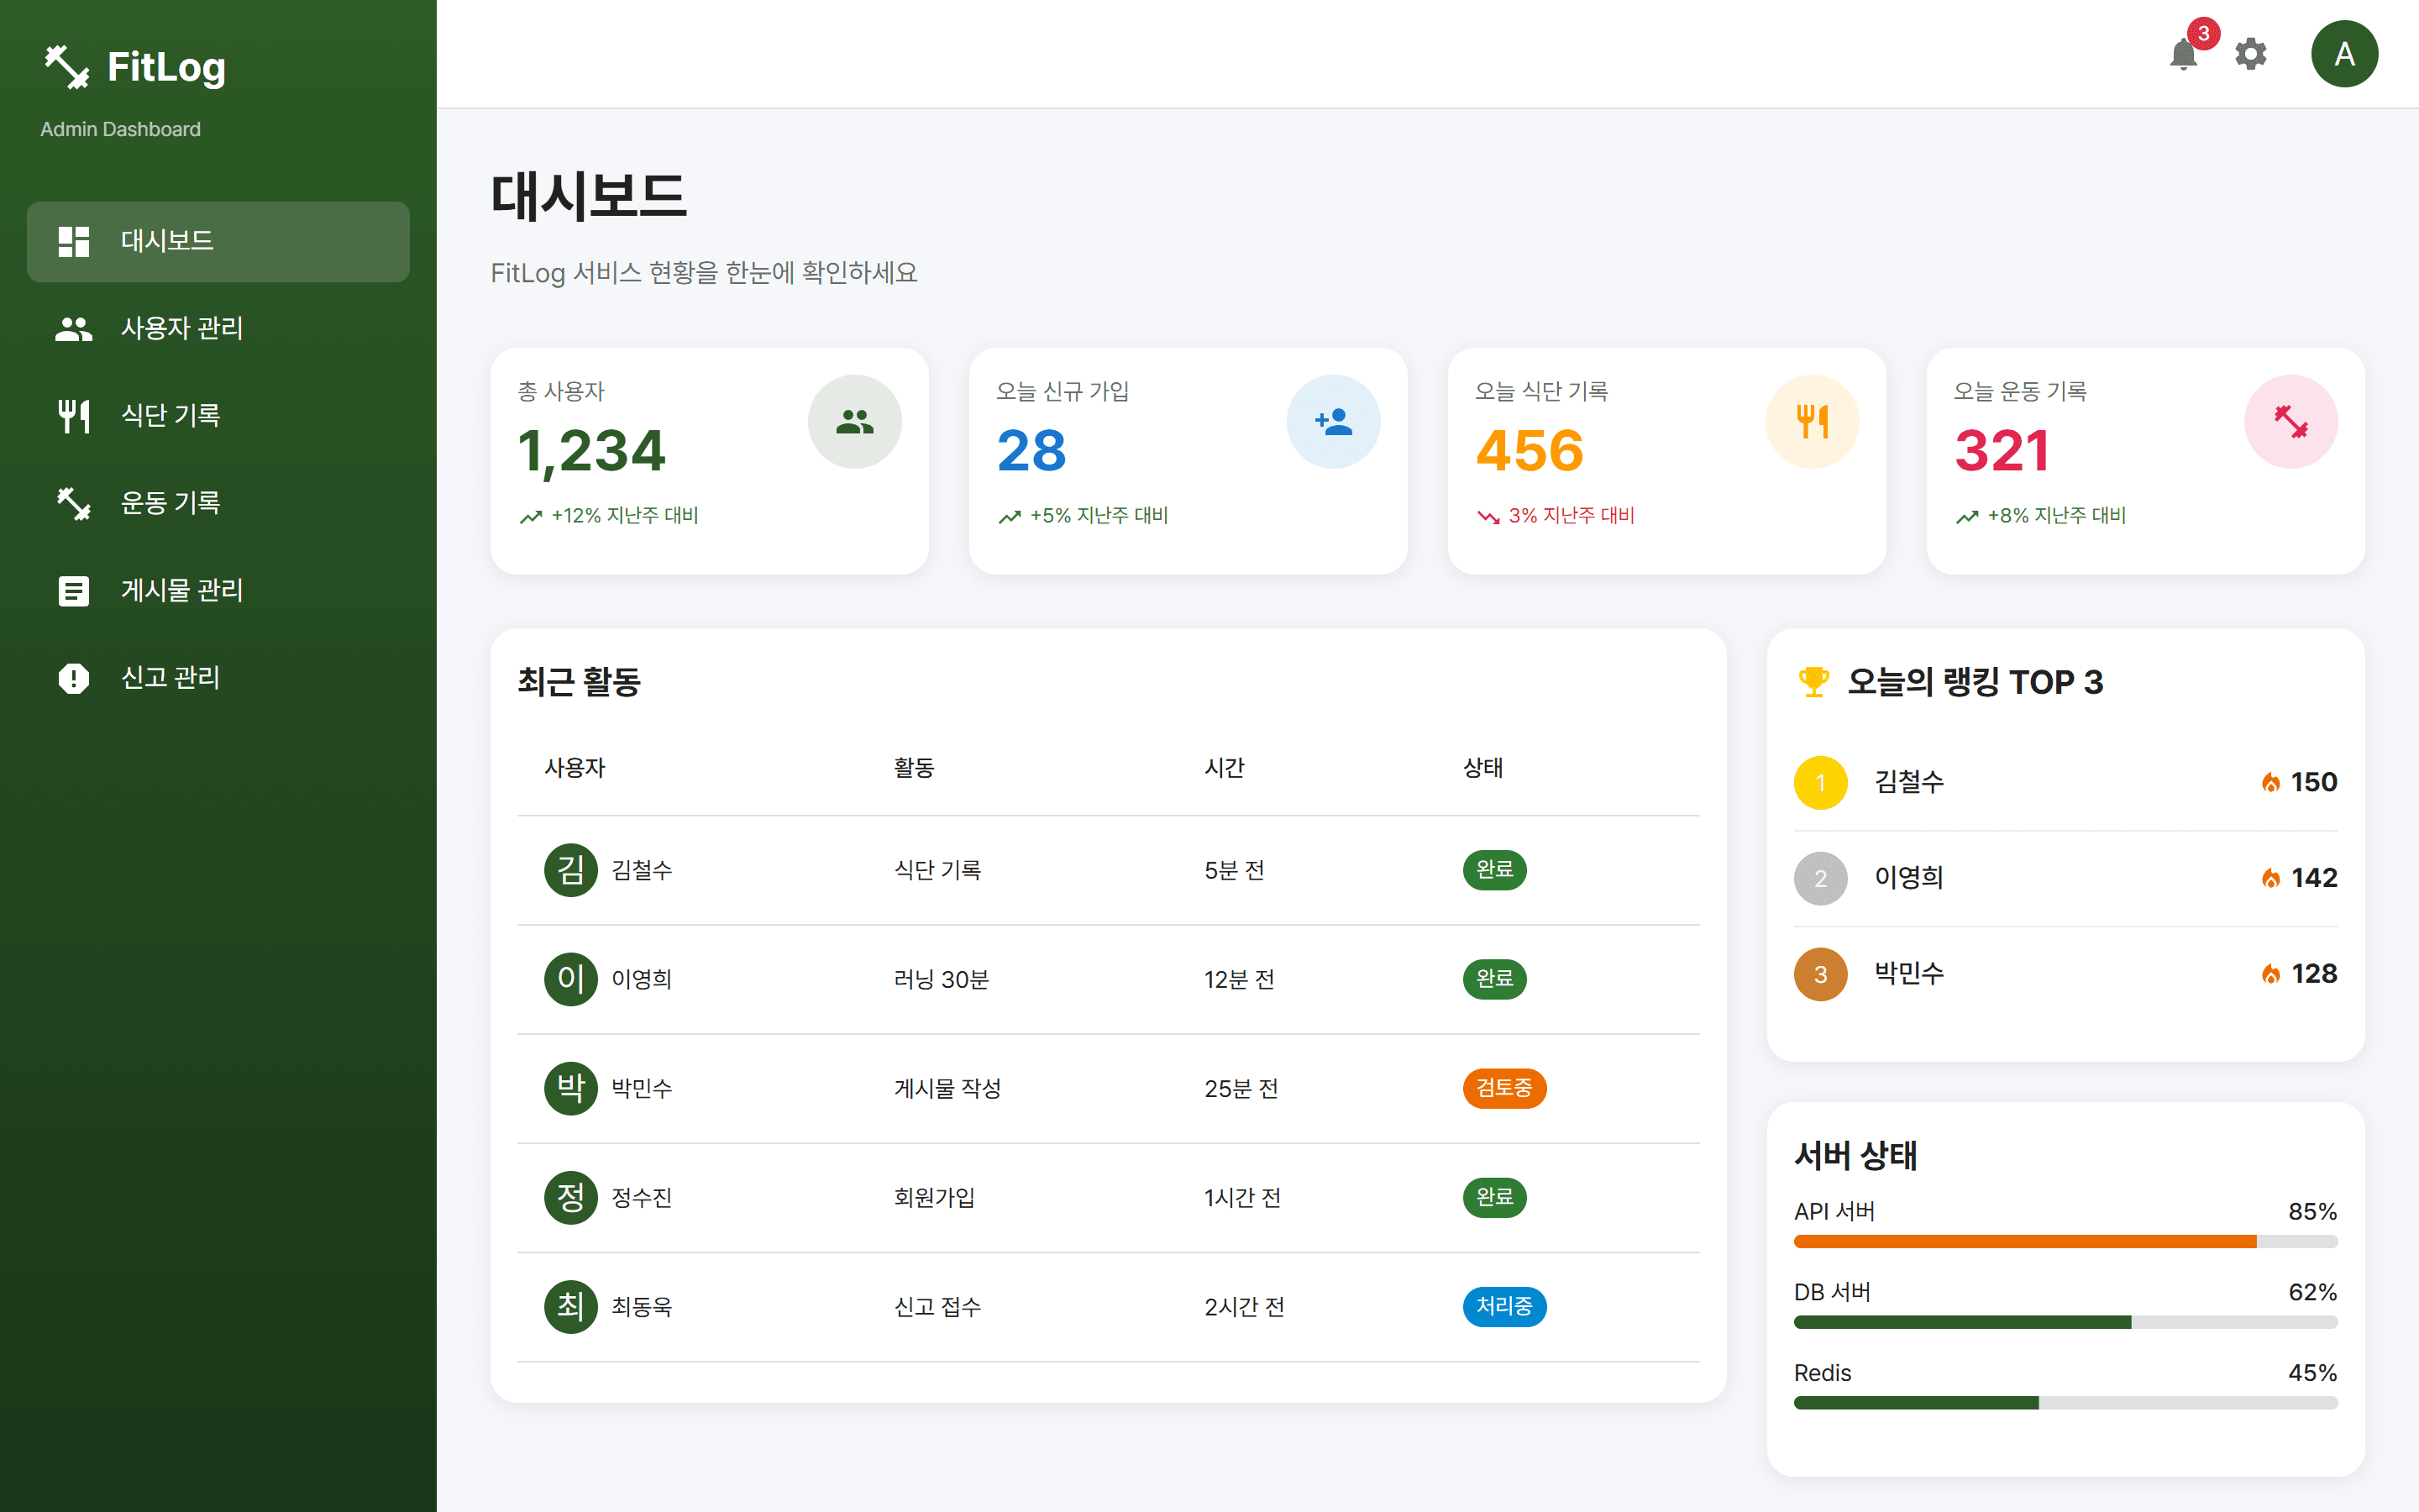
Task: Click the API 서버 progress bar
Action: coord(2065,1241)
